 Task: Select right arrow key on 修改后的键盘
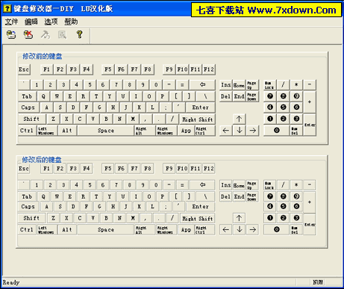(253, 229)
